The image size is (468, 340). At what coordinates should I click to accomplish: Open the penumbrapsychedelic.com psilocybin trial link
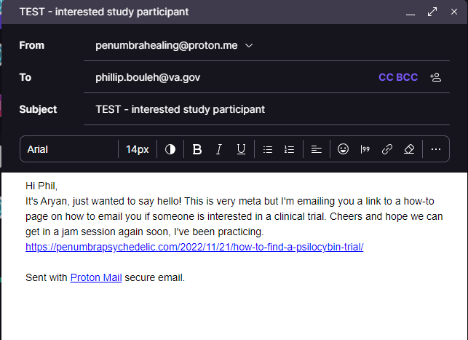tap(194, 247)
